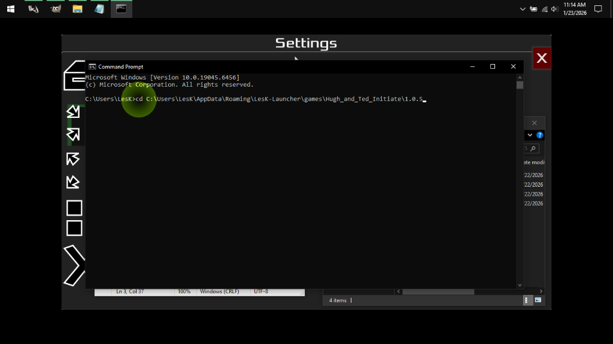Open the Windows Start menu
Image resolution: width=613 pixels, height=344 pixels.
tap(10, 9)
